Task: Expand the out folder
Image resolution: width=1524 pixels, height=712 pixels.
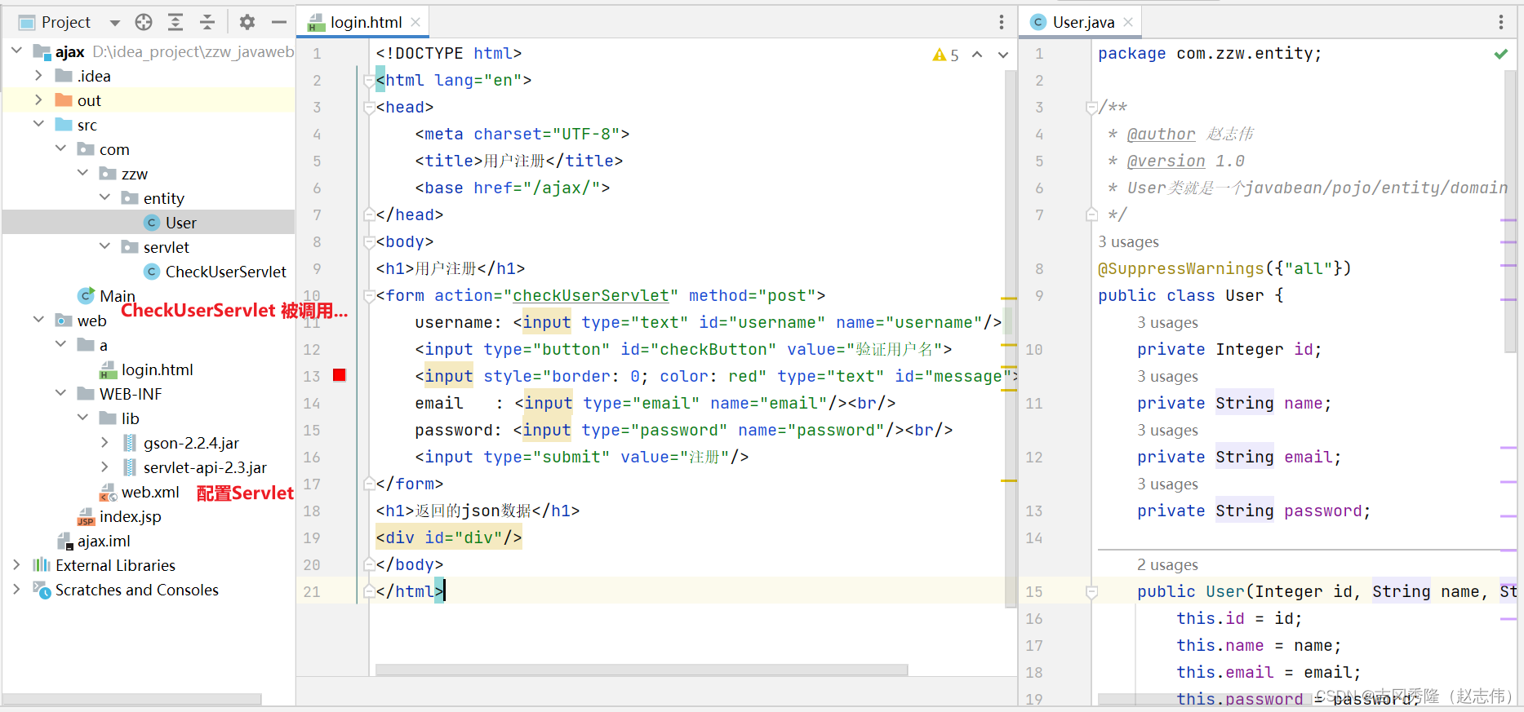Action: click(38, 100)
